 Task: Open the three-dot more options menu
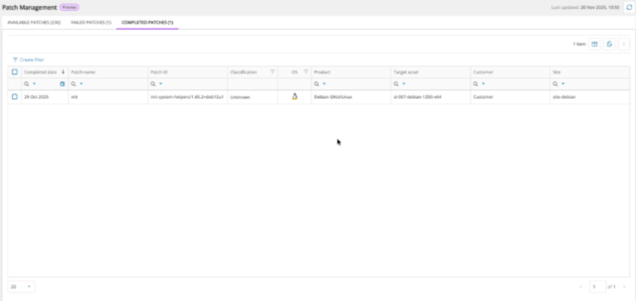tap(623, 44)
